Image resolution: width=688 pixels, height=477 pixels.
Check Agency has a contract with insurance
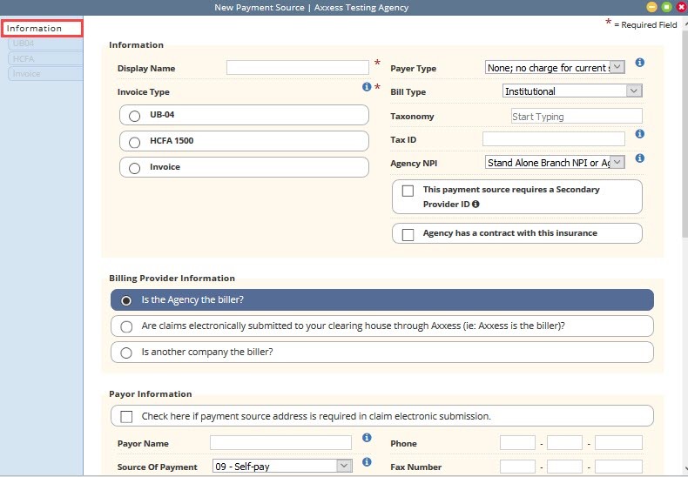[x=408, y=234]
